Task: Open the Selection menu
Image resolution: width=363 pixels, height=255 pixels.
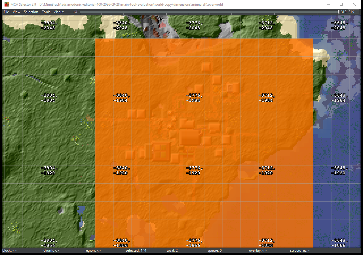Action: [31, 12]
